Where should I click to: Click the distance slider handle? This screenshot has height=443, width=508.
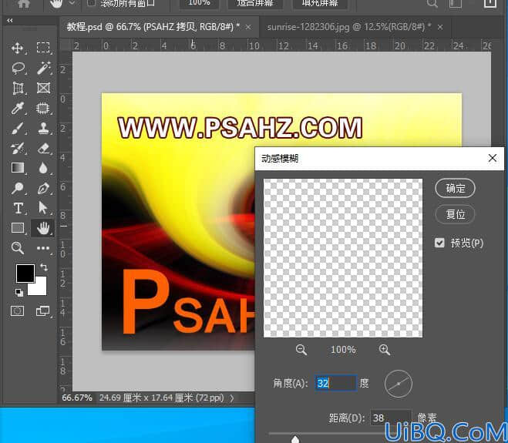click(295, 439)
